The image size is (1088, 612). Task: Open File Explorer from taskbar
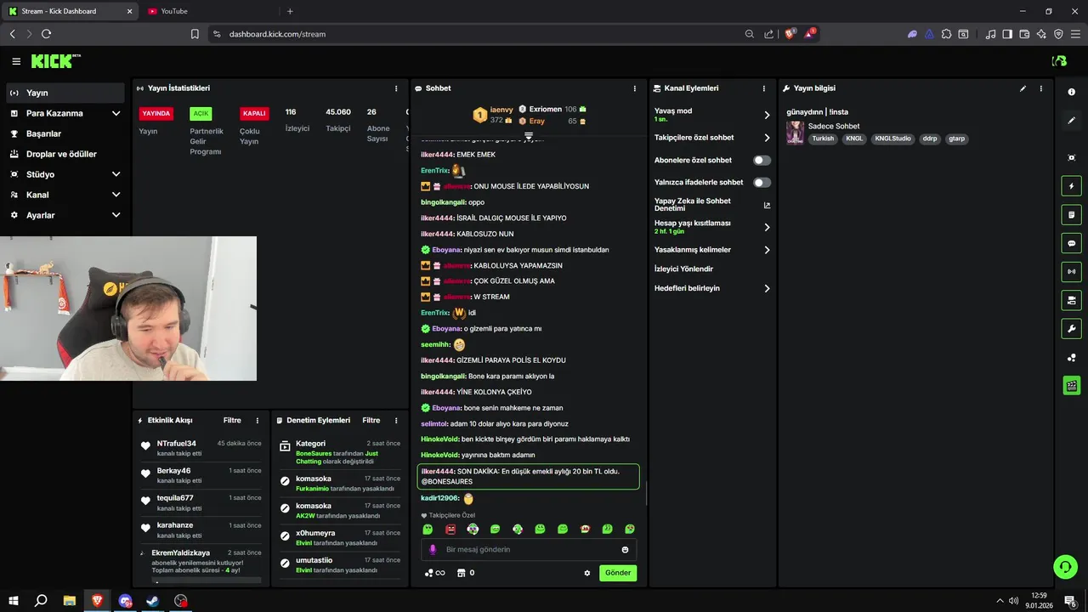point(70,601)
